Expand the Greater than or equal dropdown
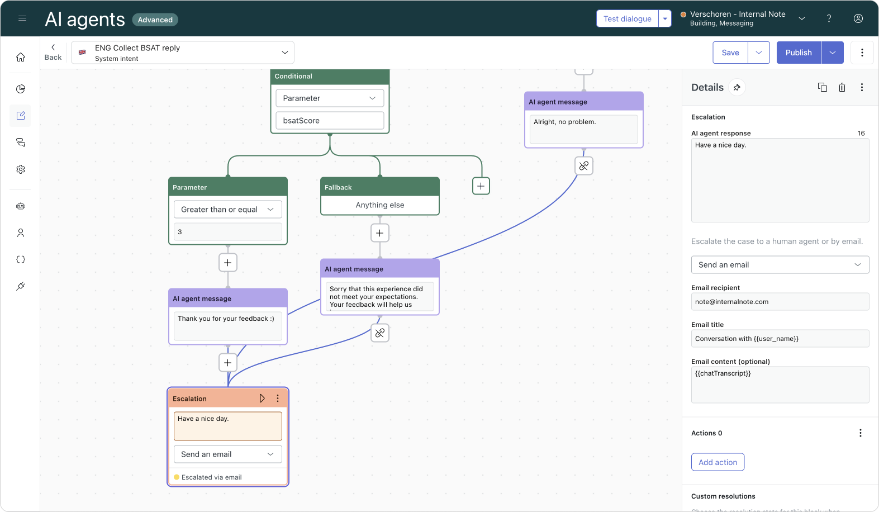The image size is (879, 512). [227, 210]
